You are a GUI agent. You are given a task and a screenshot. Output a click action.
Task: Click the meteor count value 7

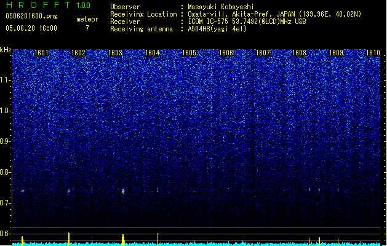point(87,28)
